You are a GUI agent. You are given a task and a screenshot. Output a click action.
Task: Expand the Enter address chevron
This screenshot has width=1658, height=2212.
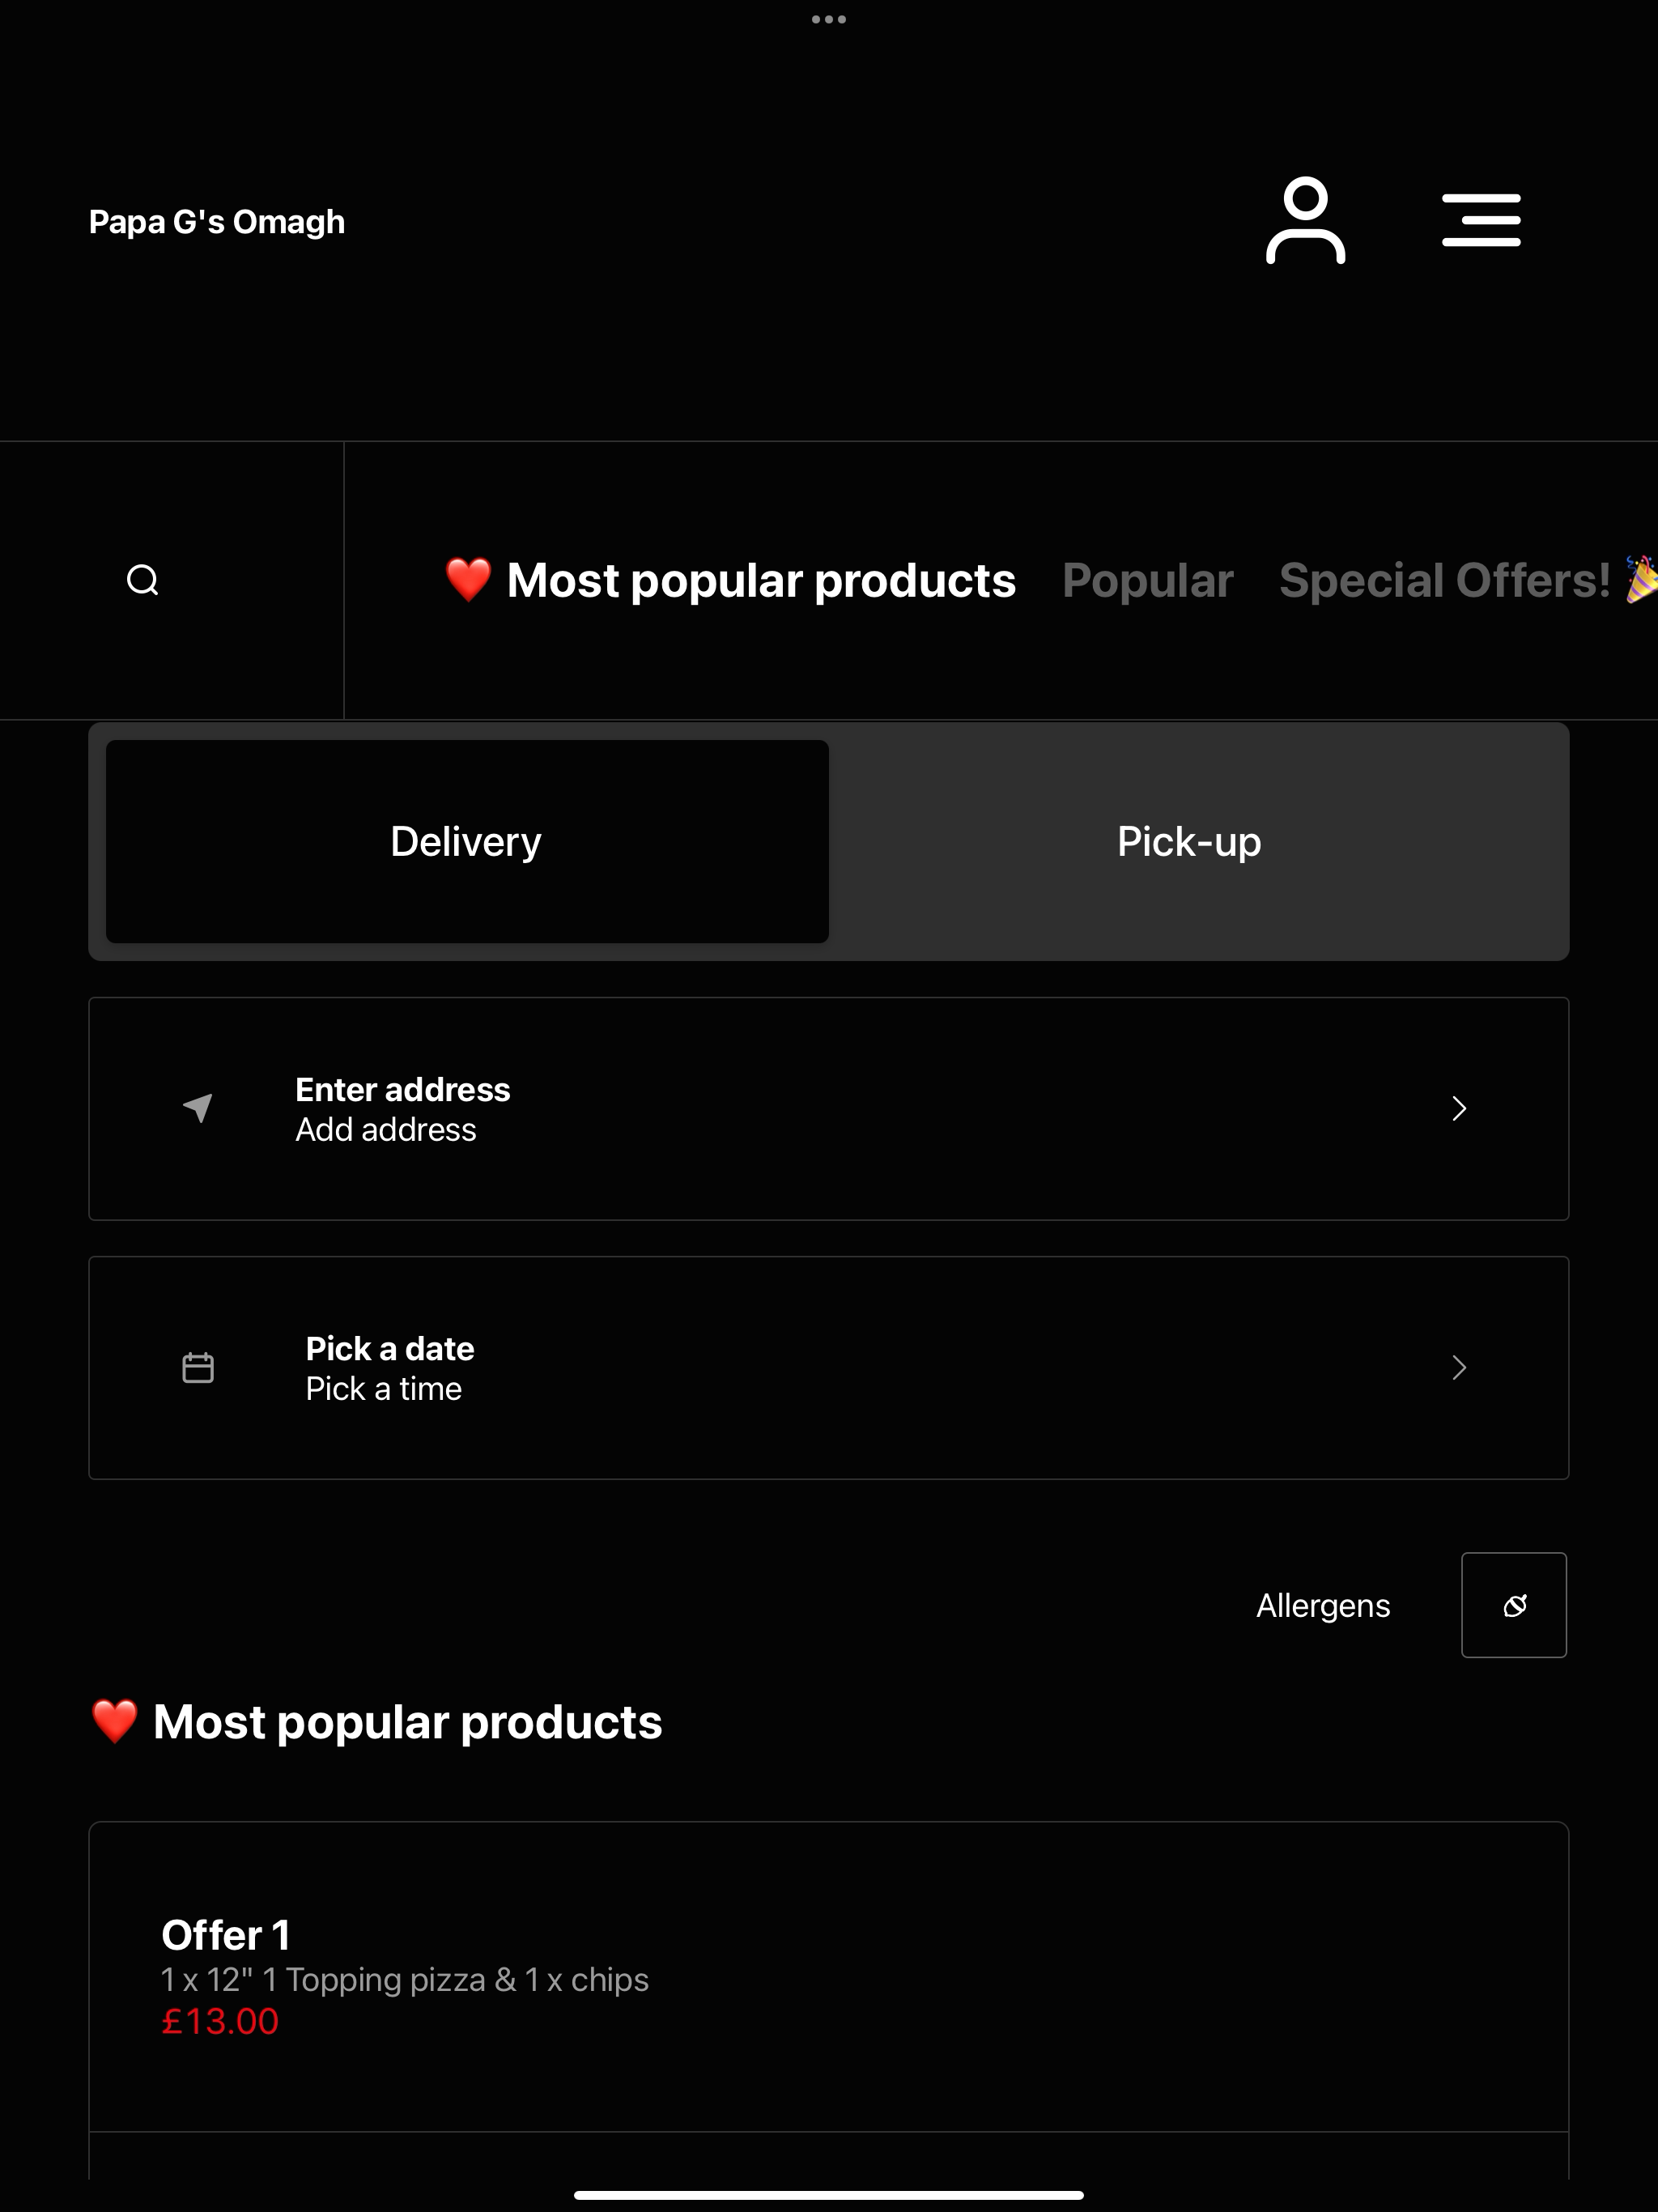pos(1459,1108)
